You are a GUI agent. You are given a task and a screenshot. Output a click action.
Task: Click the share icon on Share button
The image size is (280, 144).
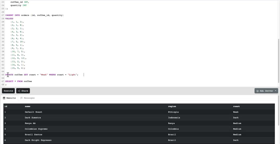click(19, 91)
